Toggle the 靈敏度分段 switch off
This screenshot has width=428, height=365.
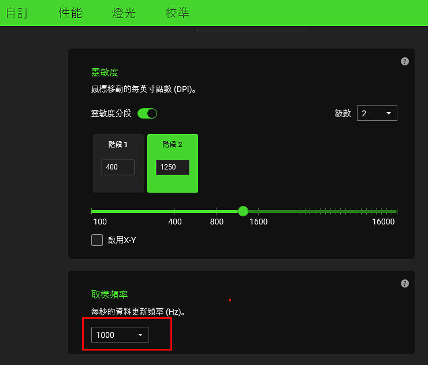(x=147, y=113)
